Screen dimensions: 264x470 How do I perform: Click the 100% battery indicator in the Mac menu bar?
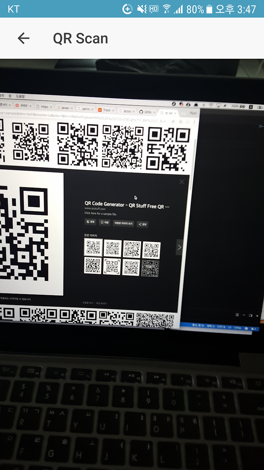tap(238, 106)
